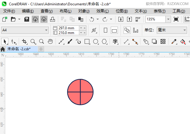Screen dimensions: 190x134
Task: Pick the Polygon tool
Action: pos(104,42)
